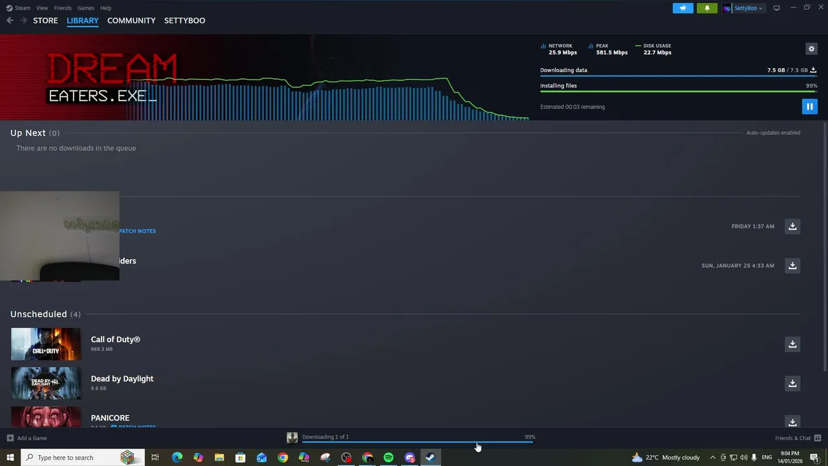Click the download icon beside 7.5 GB
Screen dimensions: 828x466
coord(813,70)
